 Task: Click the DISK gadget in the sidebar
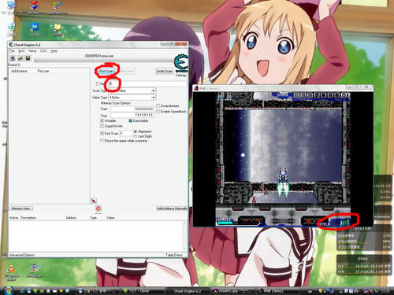(x=364, y=265)
